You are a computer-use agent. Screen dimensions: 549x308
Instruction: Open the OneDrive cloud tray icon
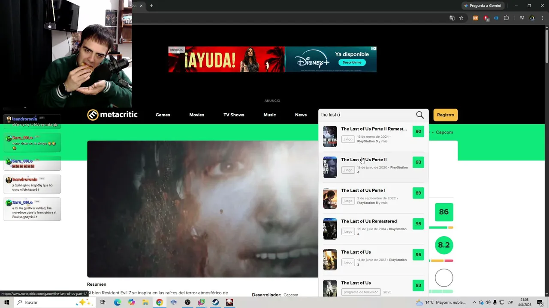coord(481,302)
